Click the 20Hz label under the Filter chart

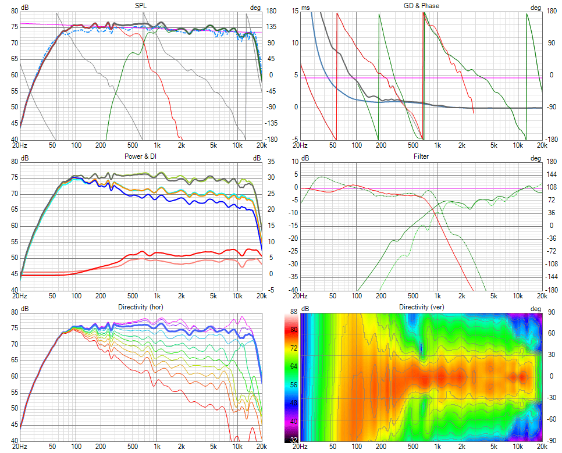[300, 296]
